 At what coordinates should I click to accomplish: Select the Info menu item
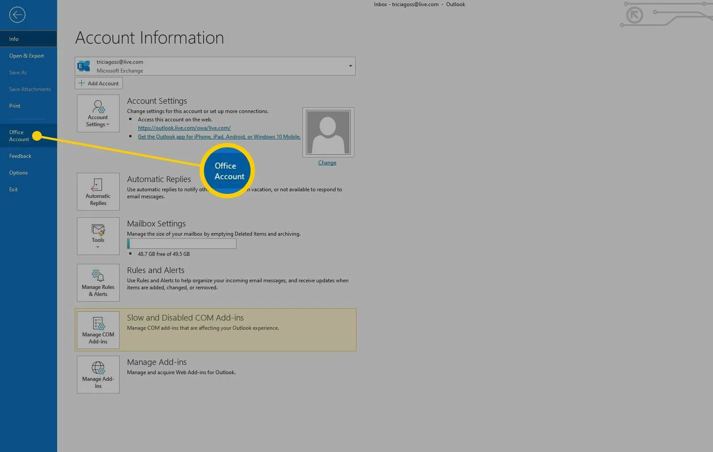pos(29,39)
